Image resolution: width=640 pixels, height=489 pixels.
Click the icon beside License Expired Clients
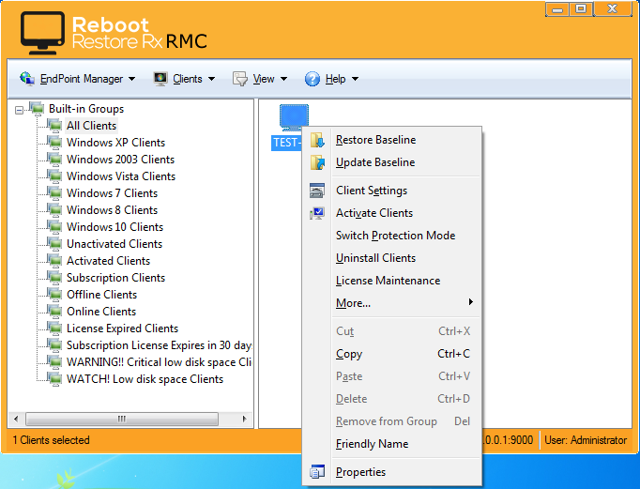(x=54, y=329)
